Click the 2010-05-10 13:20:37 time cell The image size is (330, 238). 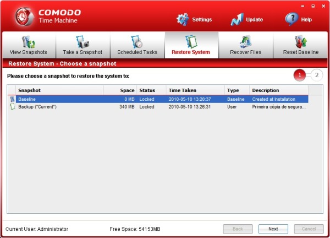[x=190, y=99]
